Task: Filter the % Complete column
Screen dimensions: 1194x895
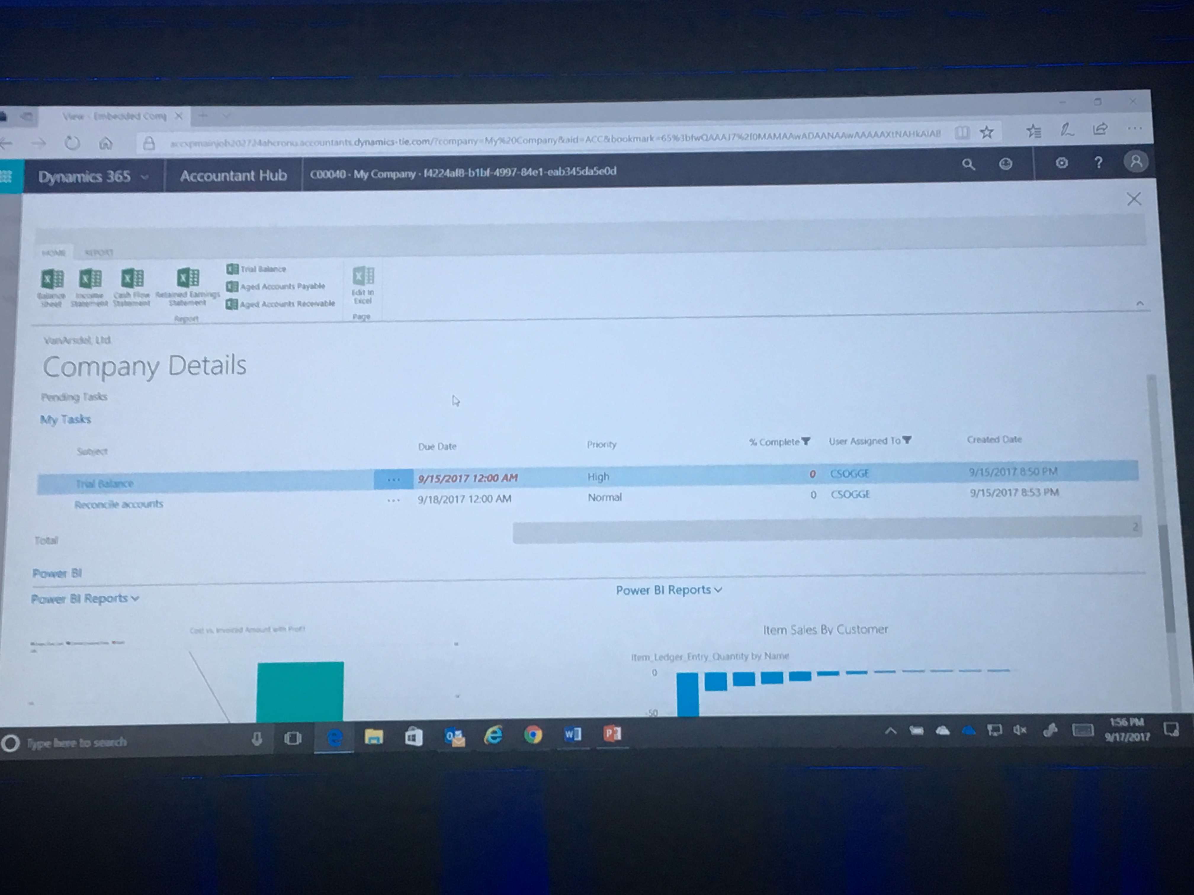Action: (806, 441)
